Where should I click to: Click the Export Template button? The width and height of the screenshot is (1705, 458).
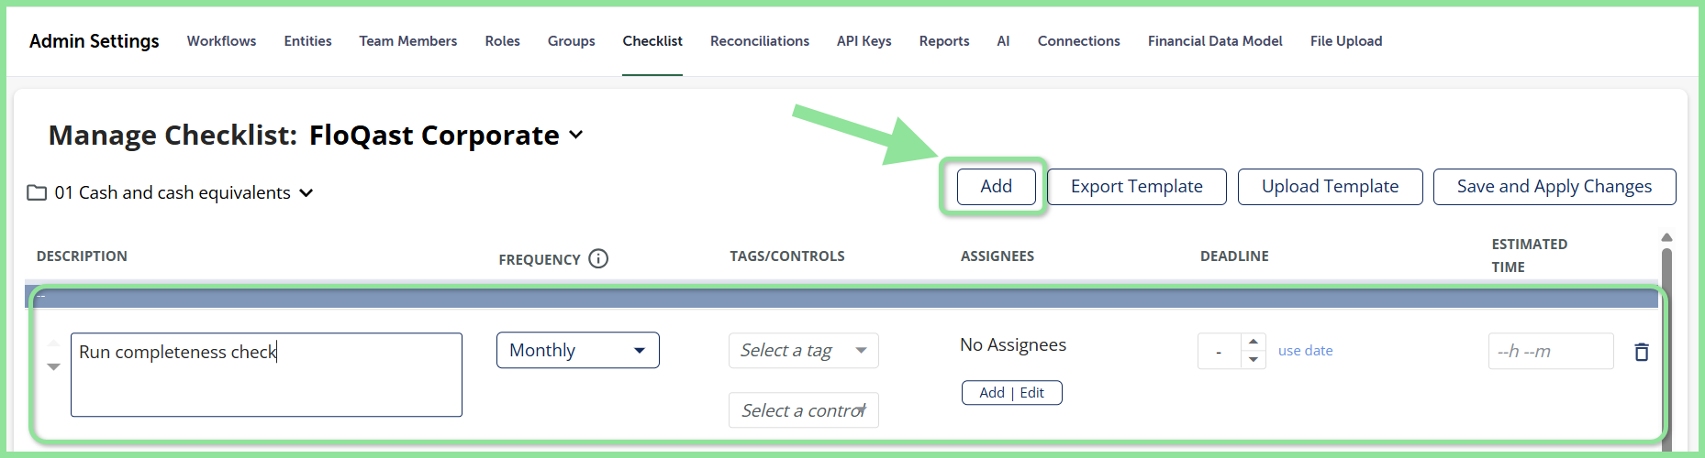point(1137,187)
